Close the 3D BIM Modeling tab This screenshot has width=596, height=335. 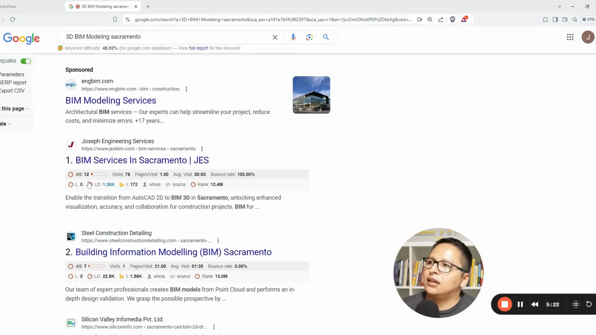click(x=136, y=7)
